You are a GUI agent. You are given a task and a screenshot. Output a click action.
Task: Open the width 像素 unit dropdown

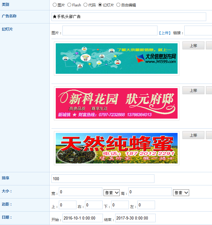pyautogui.click(x=111, y=193)
